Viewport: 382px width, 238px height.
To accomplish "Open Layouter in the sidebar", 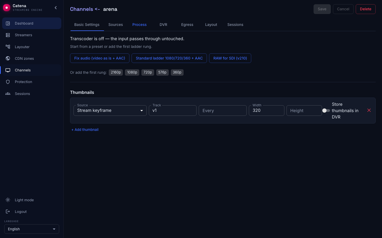I will (x=32, y=47).
